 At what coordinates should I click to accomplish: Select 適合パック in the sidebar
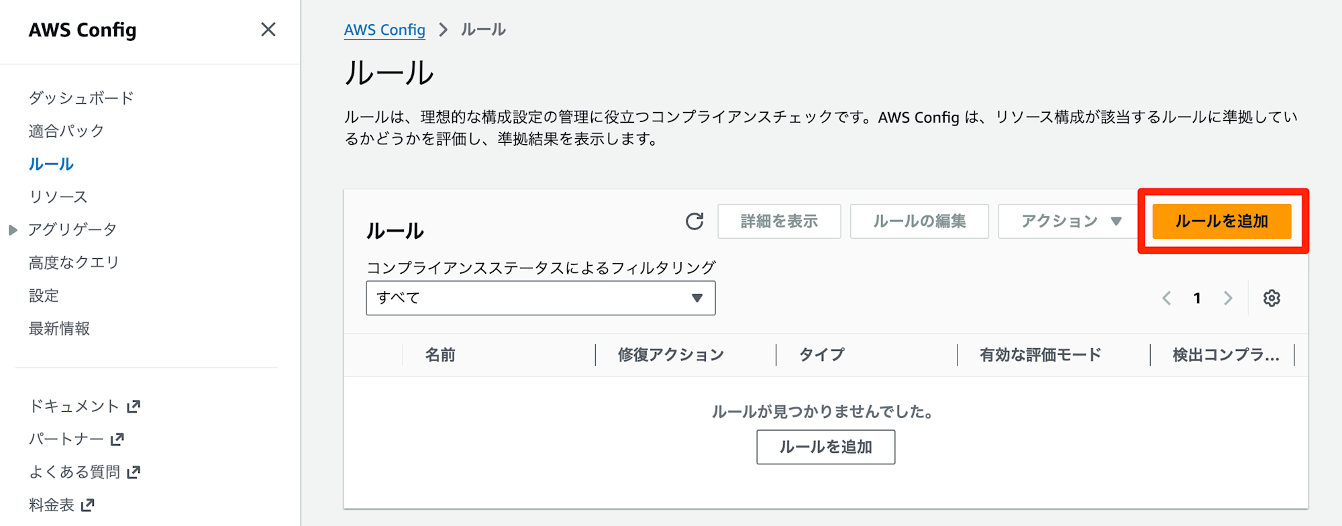click(x=66, y=131)
